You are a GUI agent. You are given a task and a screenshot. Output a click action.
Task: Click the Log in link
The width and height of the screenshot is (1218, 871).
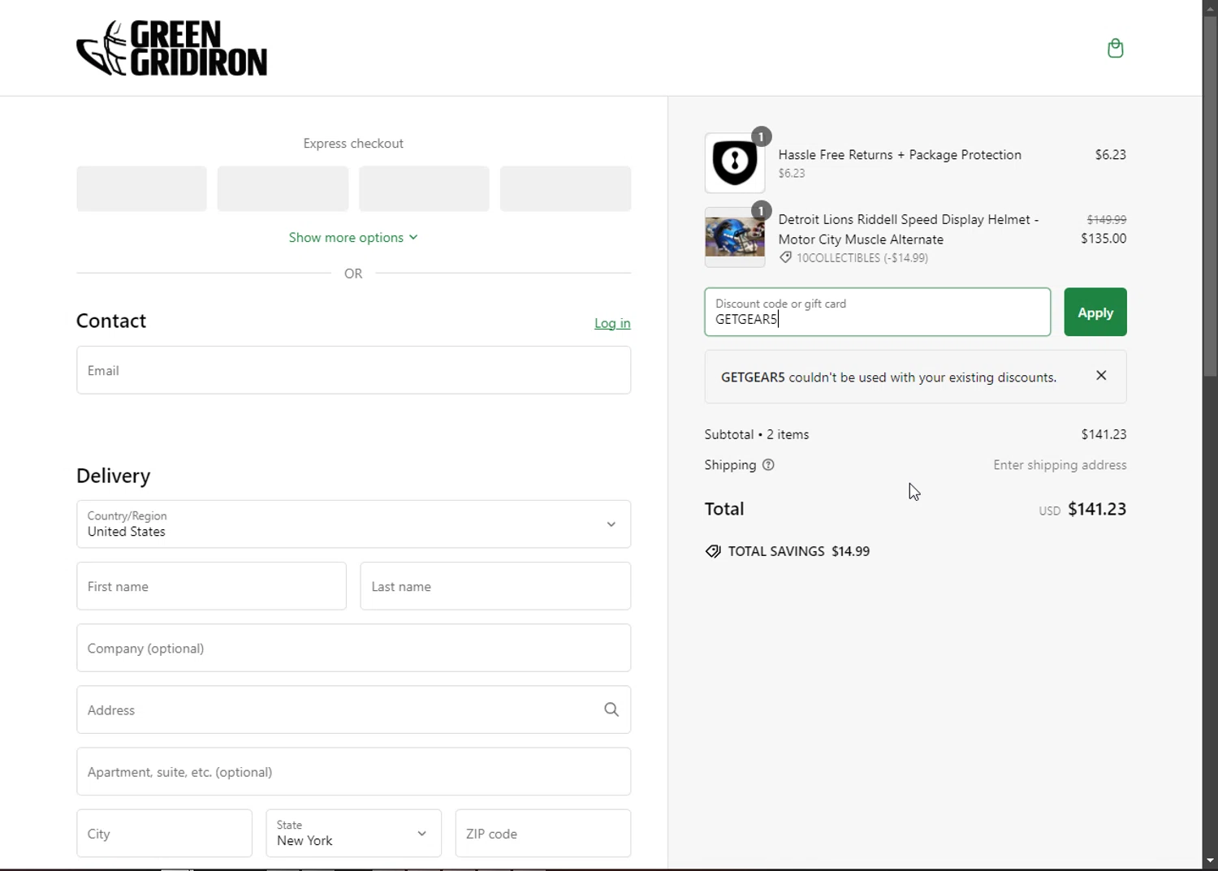(x=612, y=323)
